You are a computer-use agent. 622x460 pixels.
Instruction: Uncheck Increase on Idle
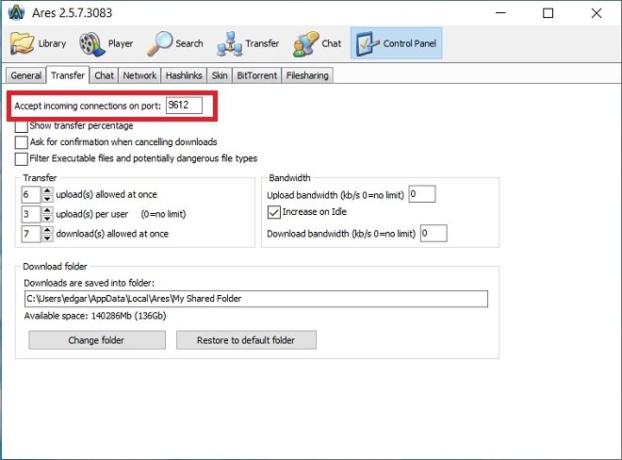pyautogui.click(x=273, y=212)
